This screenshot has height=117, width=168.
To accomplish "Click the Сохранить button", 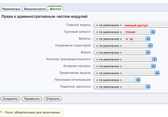I will point(10,99).
